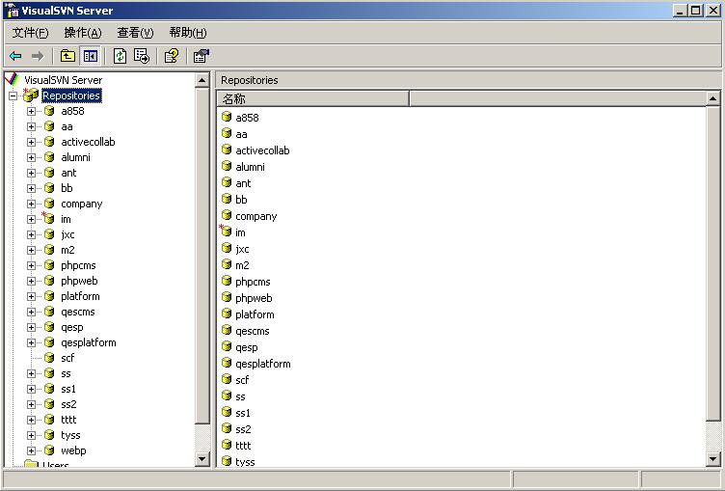The image size is (725, 491).
Task: Expand the qesplatform tree node
Action: pos(31,342)
